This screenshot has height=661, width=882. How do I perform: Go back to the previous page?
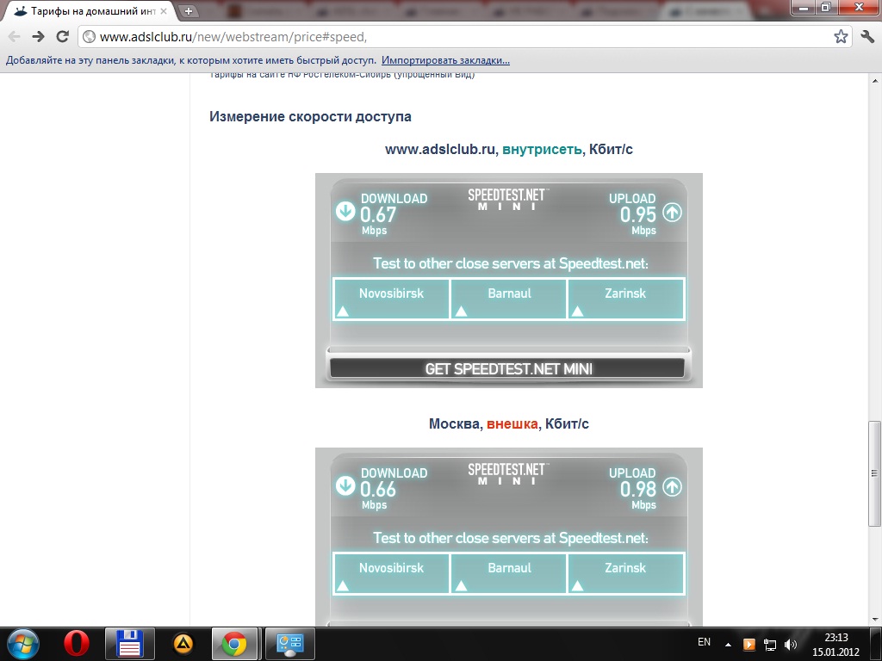[x=15, y=37]
